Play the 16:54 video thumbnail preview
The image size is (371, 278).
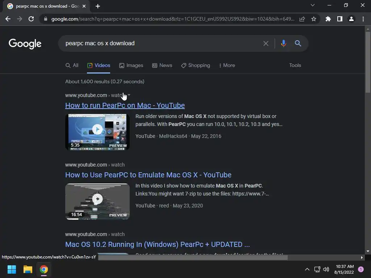point(97,201)
